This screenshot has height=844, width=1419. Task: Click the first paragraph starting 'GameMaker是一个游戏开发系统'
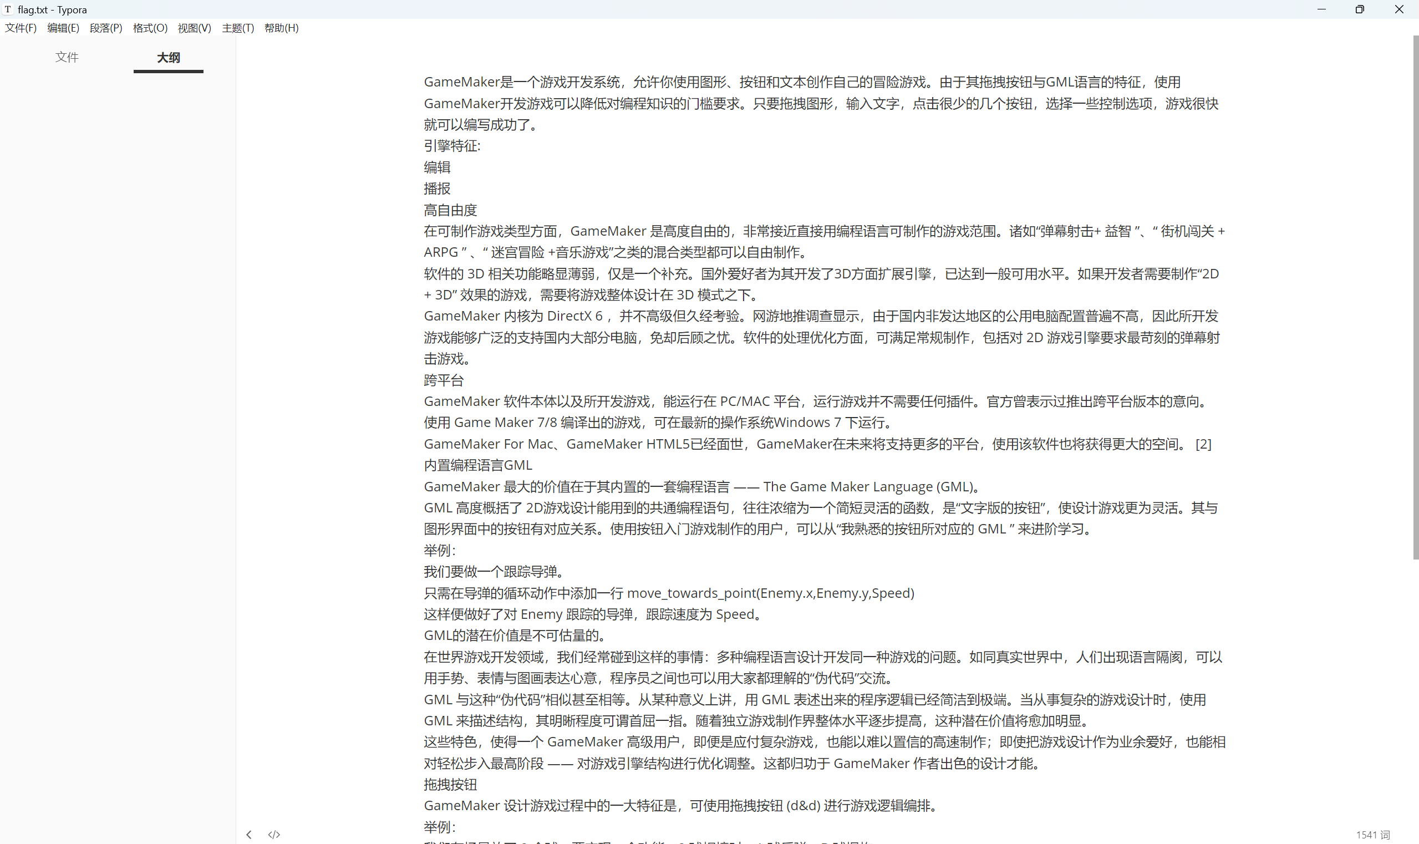point(821,104)
